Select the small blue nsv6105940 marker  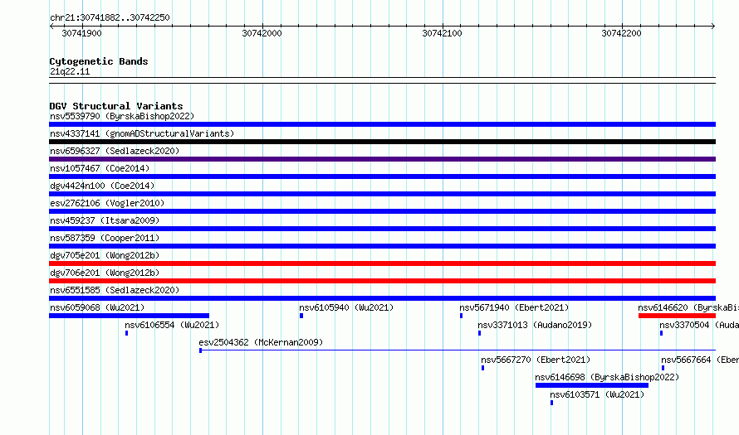click(301, 316)
